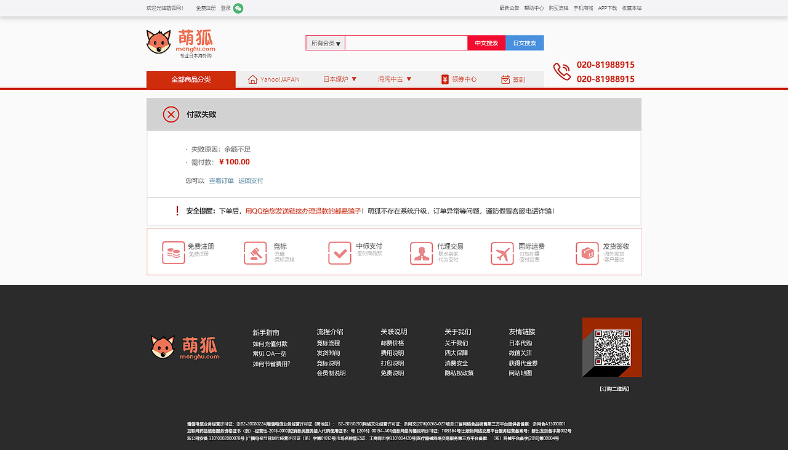Click the home icon next to Yahoo!JAPAN
Image resolution: width=788 pixels, height=450 pixels.
coord(252,79)
